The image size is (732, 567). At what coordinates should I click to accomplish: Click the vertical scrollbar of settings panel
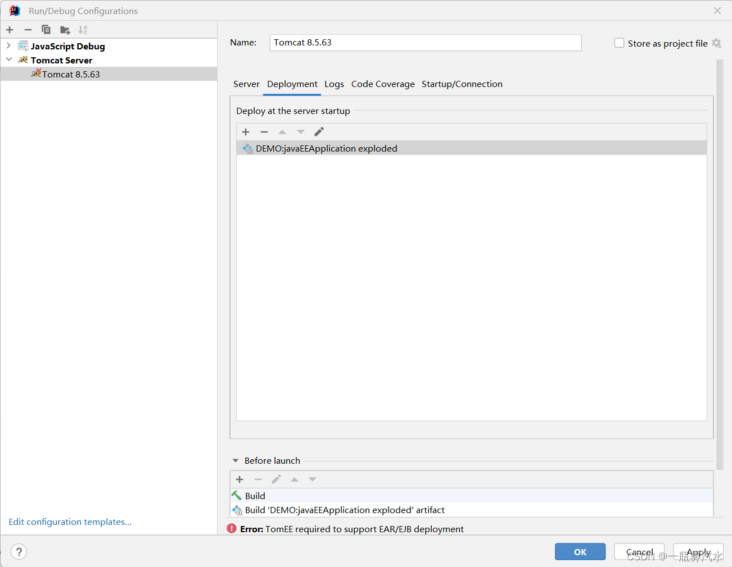tap(720, 264)
